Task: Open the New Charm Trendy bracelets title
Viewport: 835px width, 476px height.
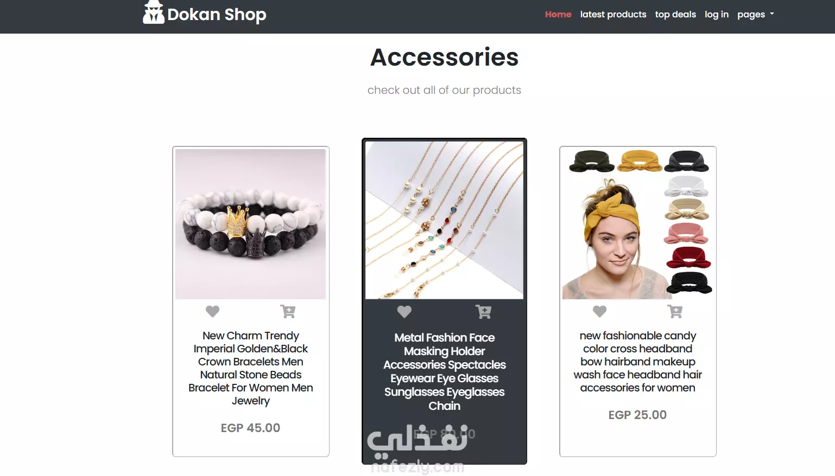Action: pos(251,368)
